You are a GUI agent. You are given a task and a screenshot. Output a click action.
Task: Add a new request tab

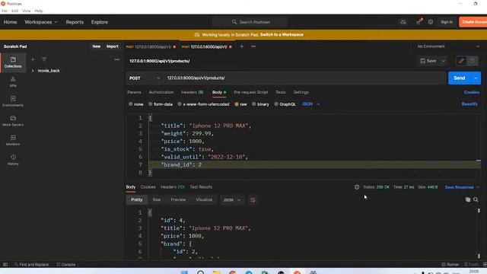(x=242, y=46)
